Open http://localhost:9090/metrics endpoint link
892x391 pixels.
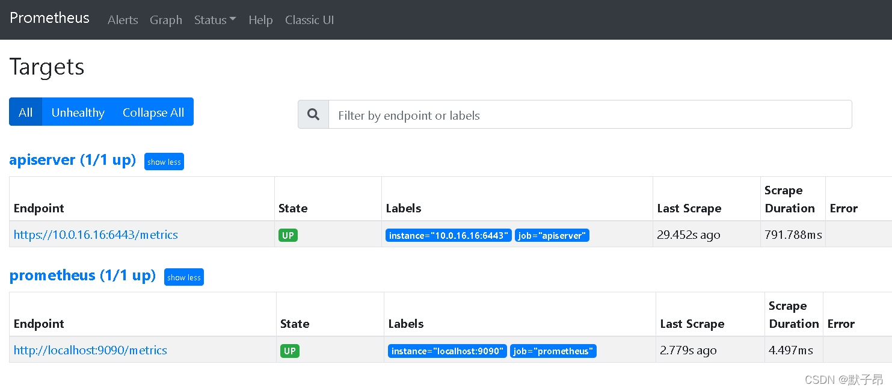coord(90,350)
